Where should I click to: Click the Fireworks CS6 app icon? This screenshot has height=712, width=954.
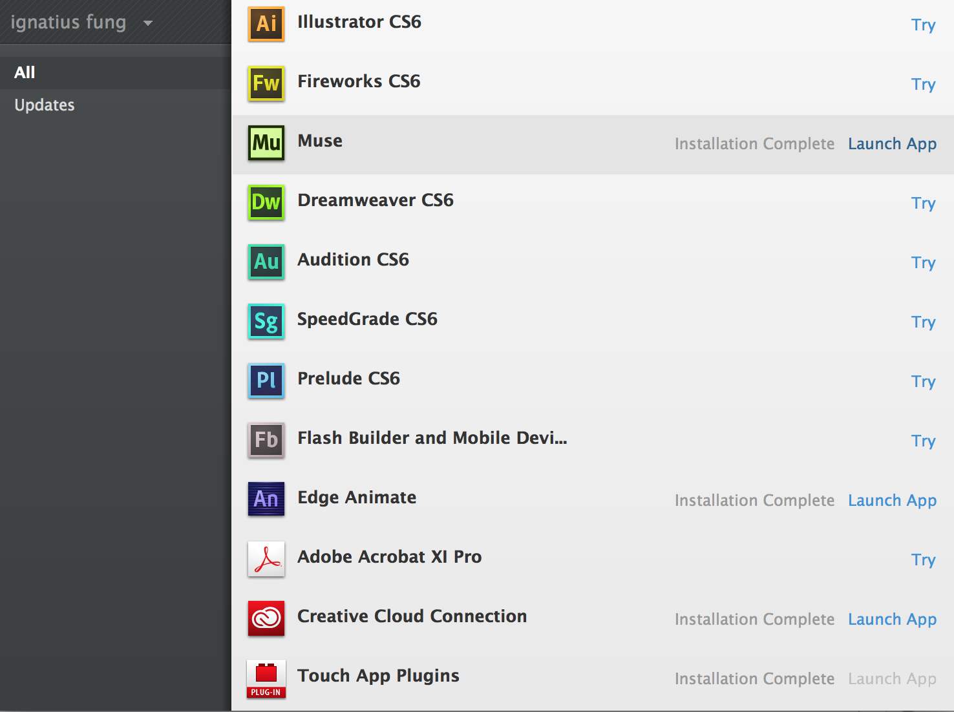[266, 83]
